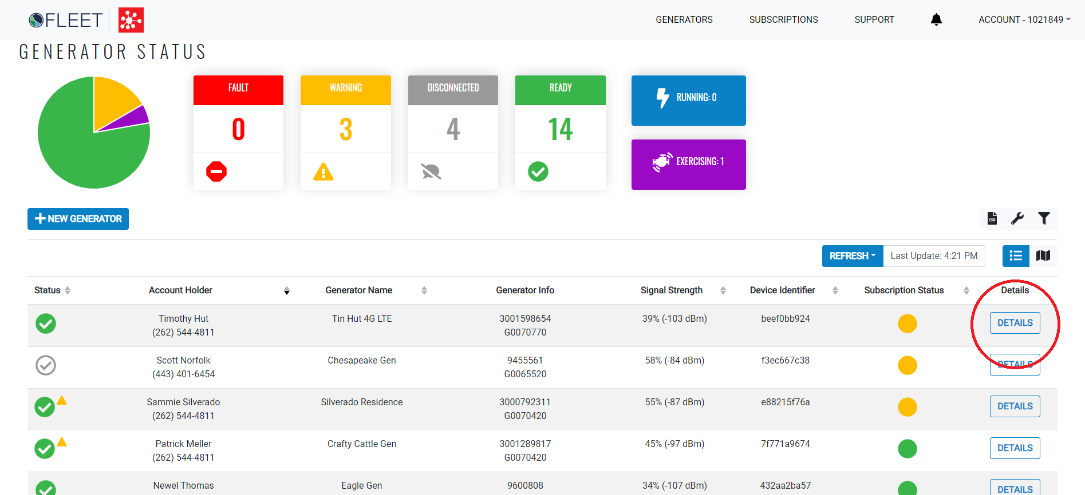Open the Account - 1021849 dropdown
Viewport: 1085px width, 495px height.
(x=1024, y=19)
